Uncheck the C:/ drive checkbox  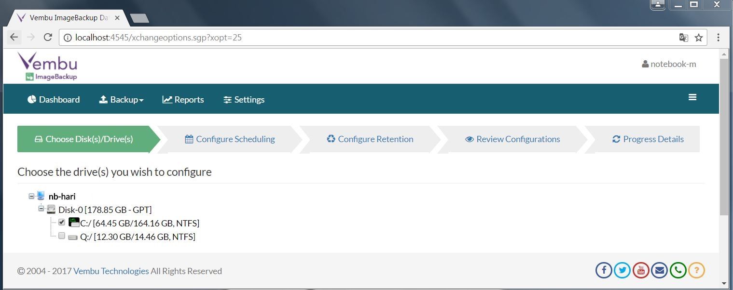[x=61, y=222]
